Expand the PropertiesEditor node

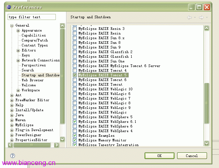(12, 140)
